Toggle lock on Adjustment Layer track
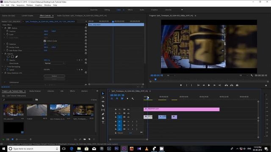The width and height of the screenshot is (271, 152). point(116,109)
